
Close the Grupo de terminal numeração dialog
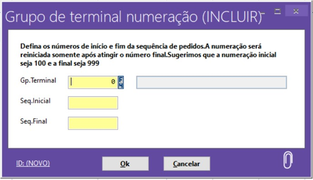coord(296,10)
